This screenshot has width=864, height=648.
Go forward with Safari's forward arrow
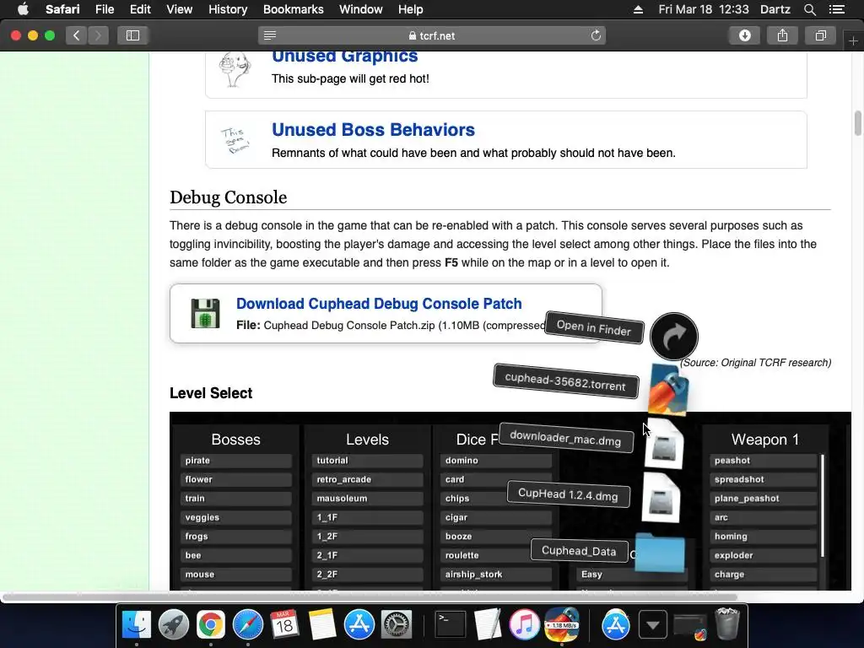point(98,35)
